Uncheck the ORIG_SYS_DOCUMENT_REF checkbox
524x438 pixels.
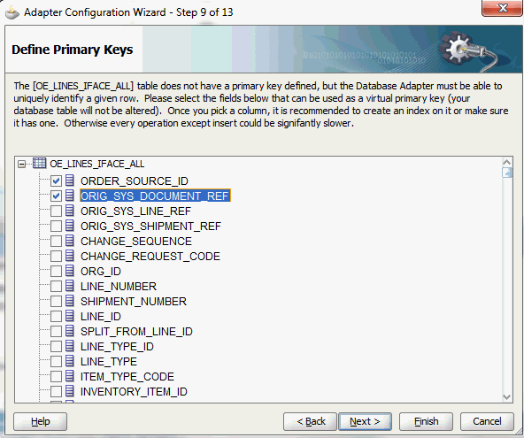coord(56,196)
